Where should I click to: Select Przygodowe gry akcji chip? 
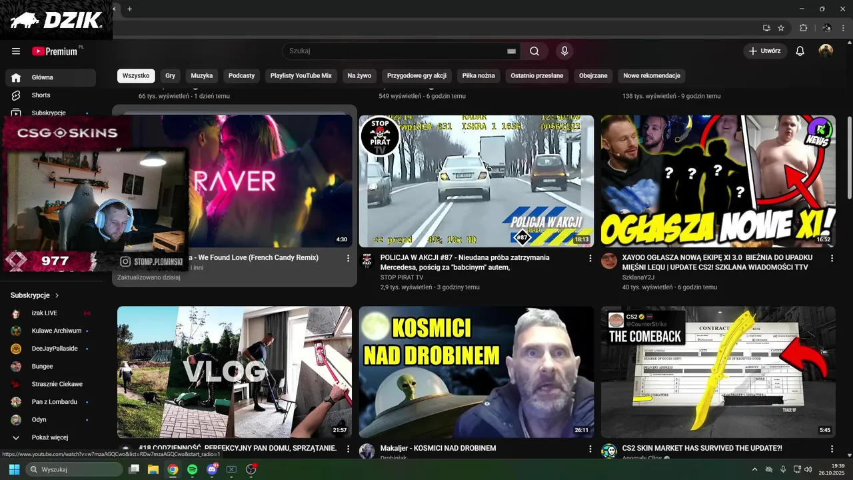tap(417, 76)
